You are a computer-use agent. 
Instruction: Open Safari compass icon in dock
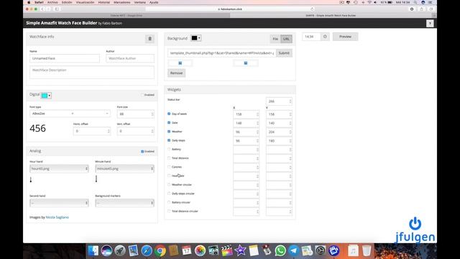[147, 251]
